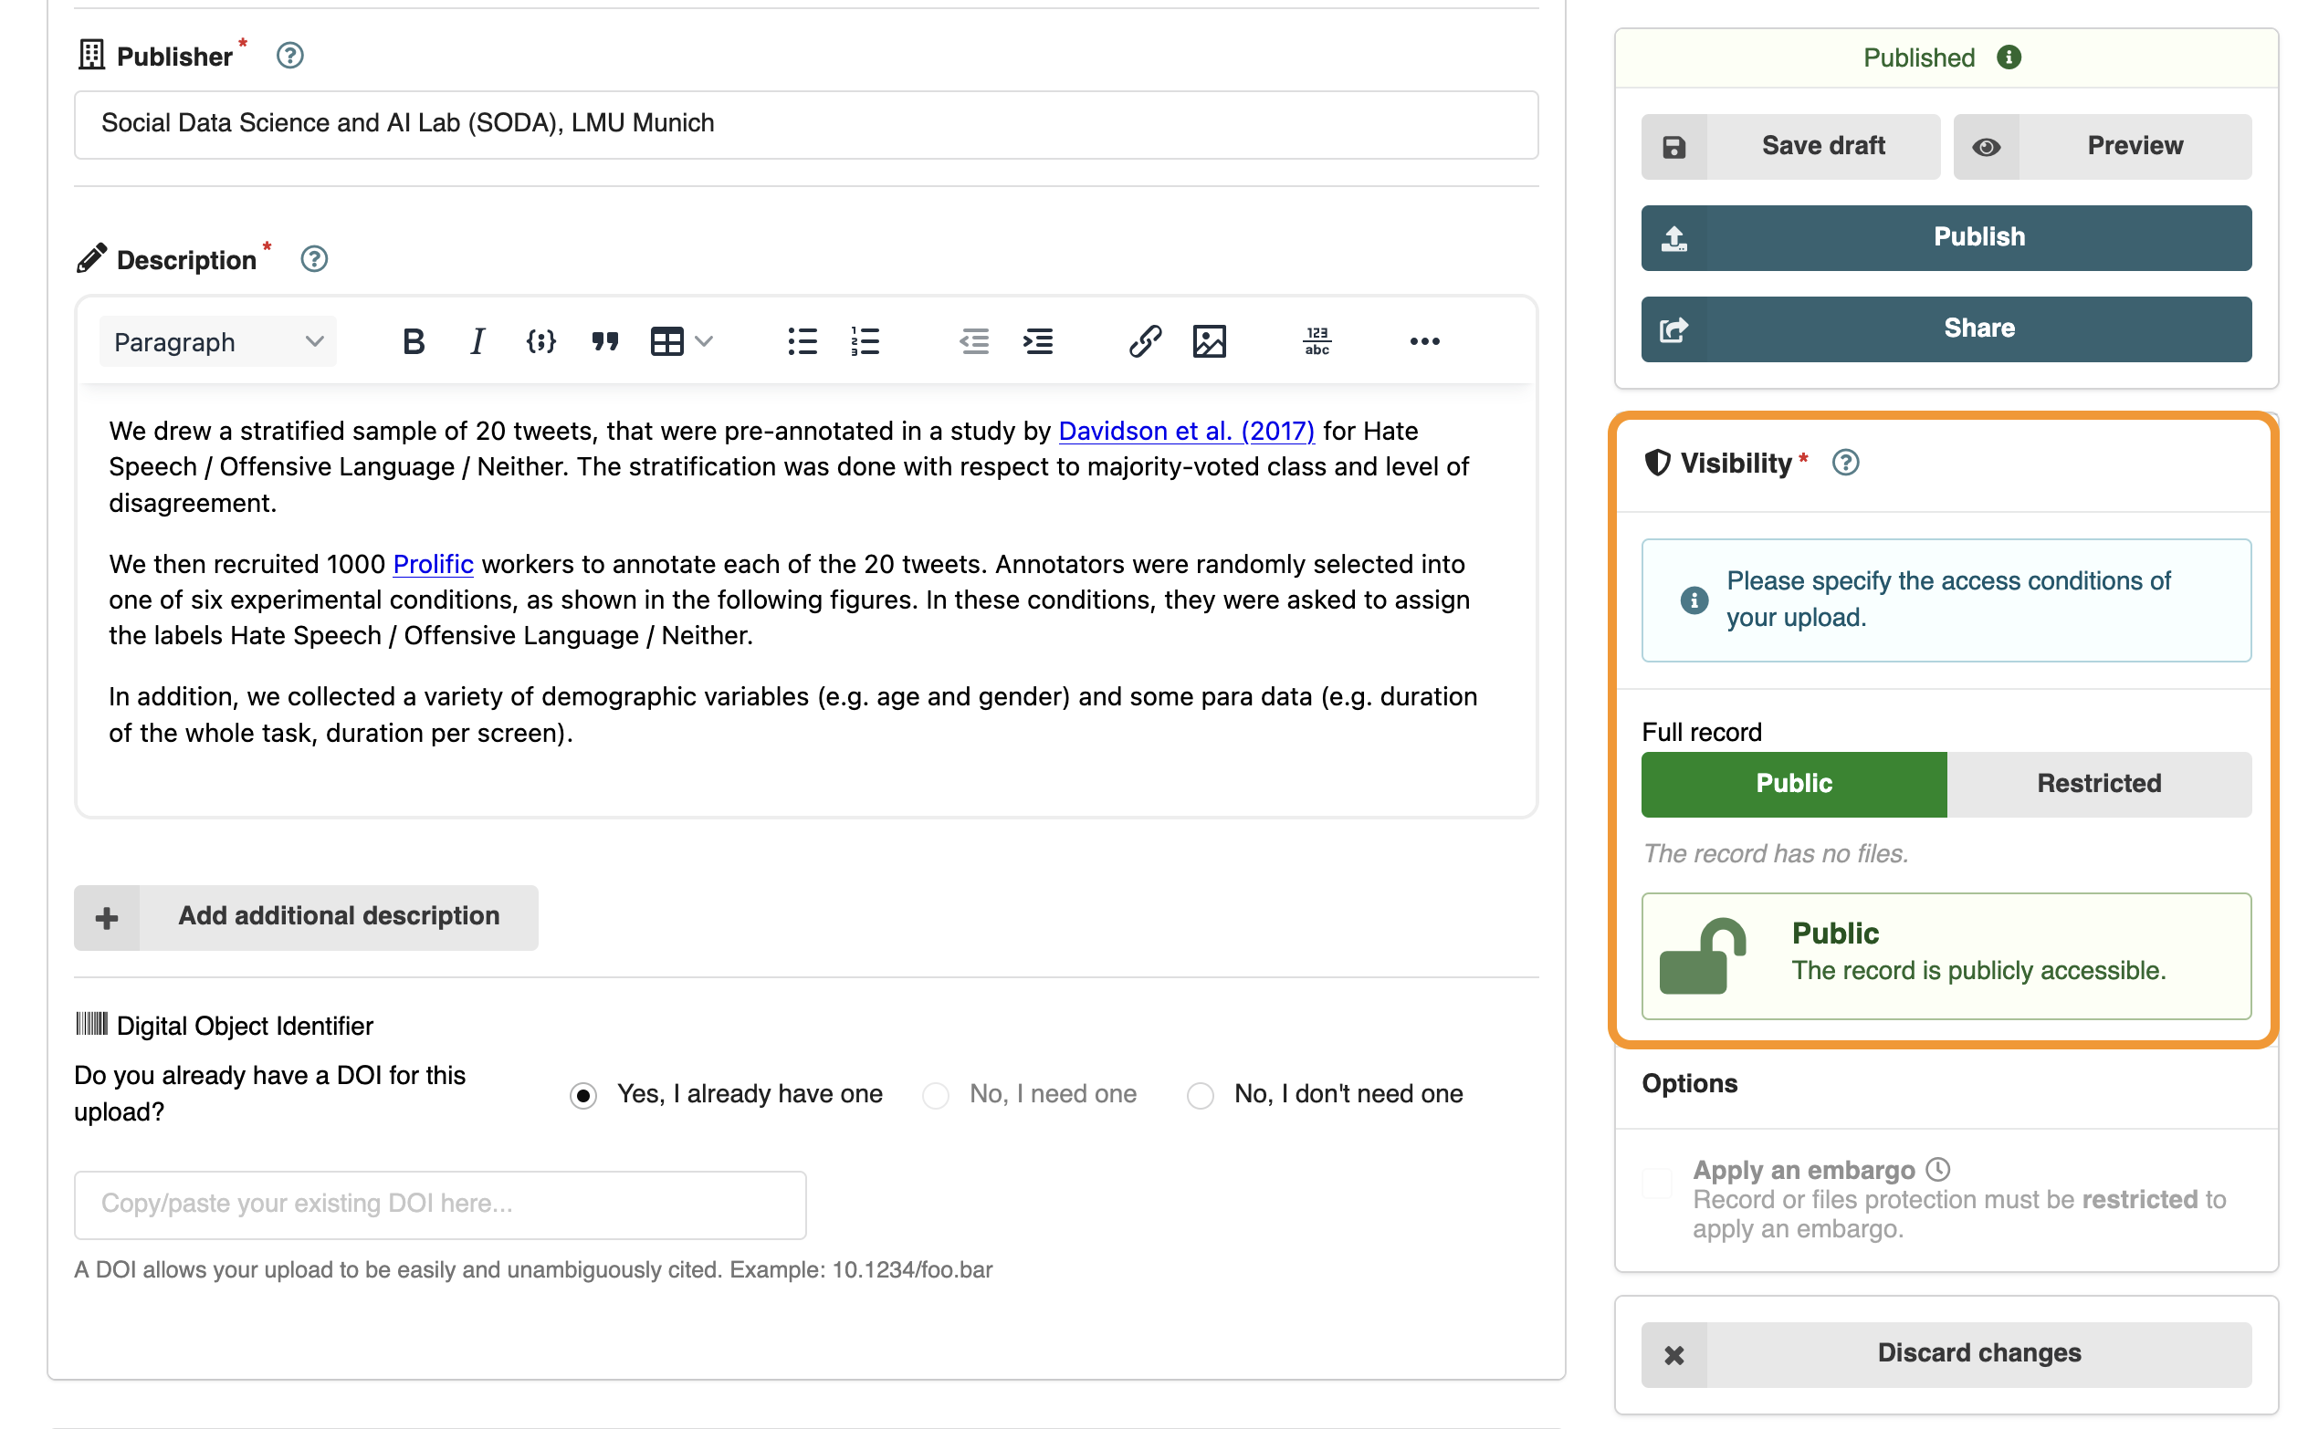Discard changes to the record
This screenshot has height=1429, width=2308.
(1946, 1354)
